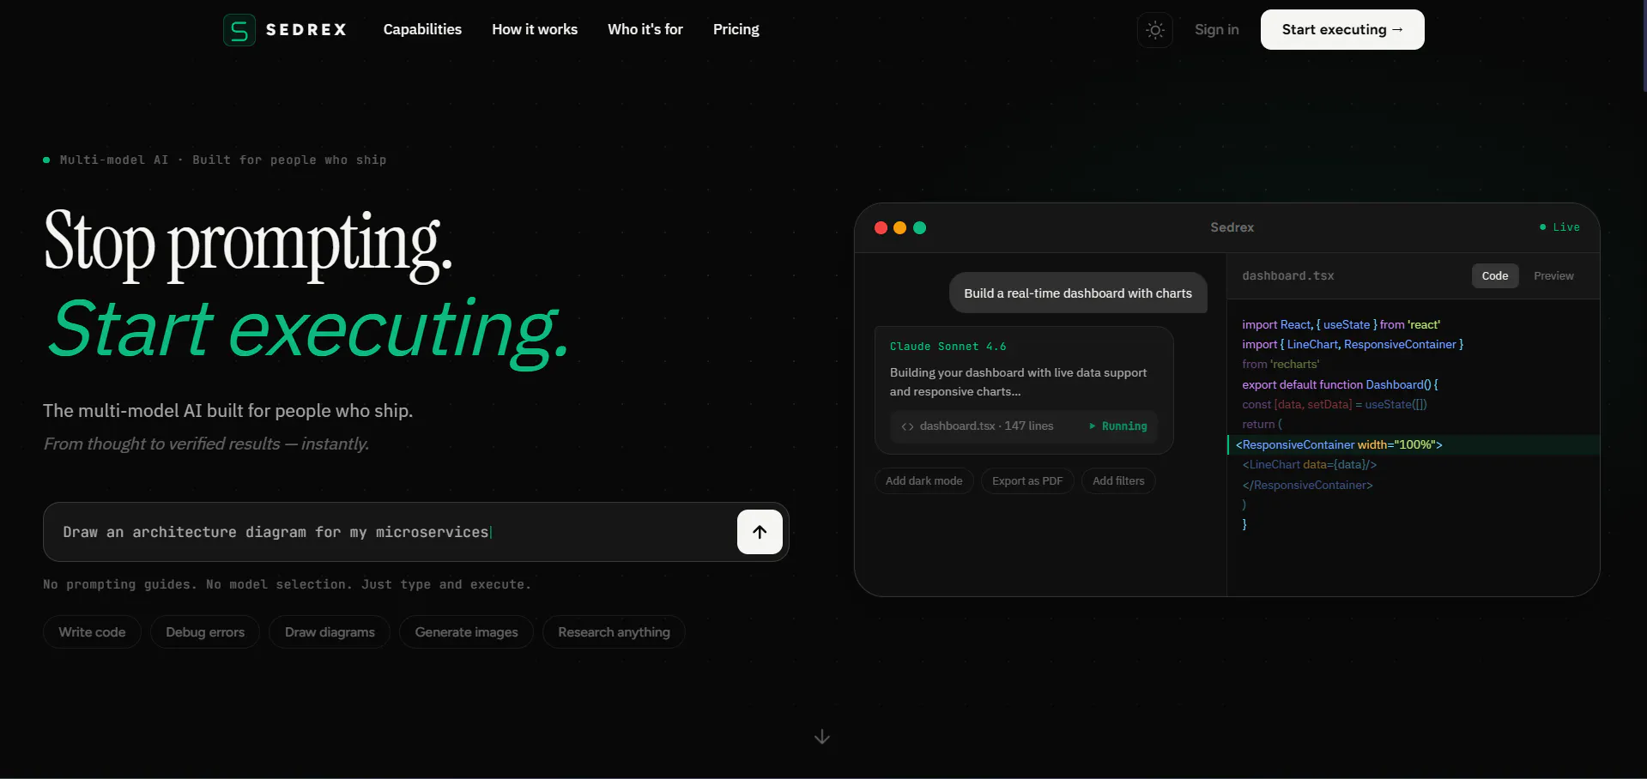1647x779 pixels.
Task: Switch to the Preview tab
Action: click(1553, 275)
